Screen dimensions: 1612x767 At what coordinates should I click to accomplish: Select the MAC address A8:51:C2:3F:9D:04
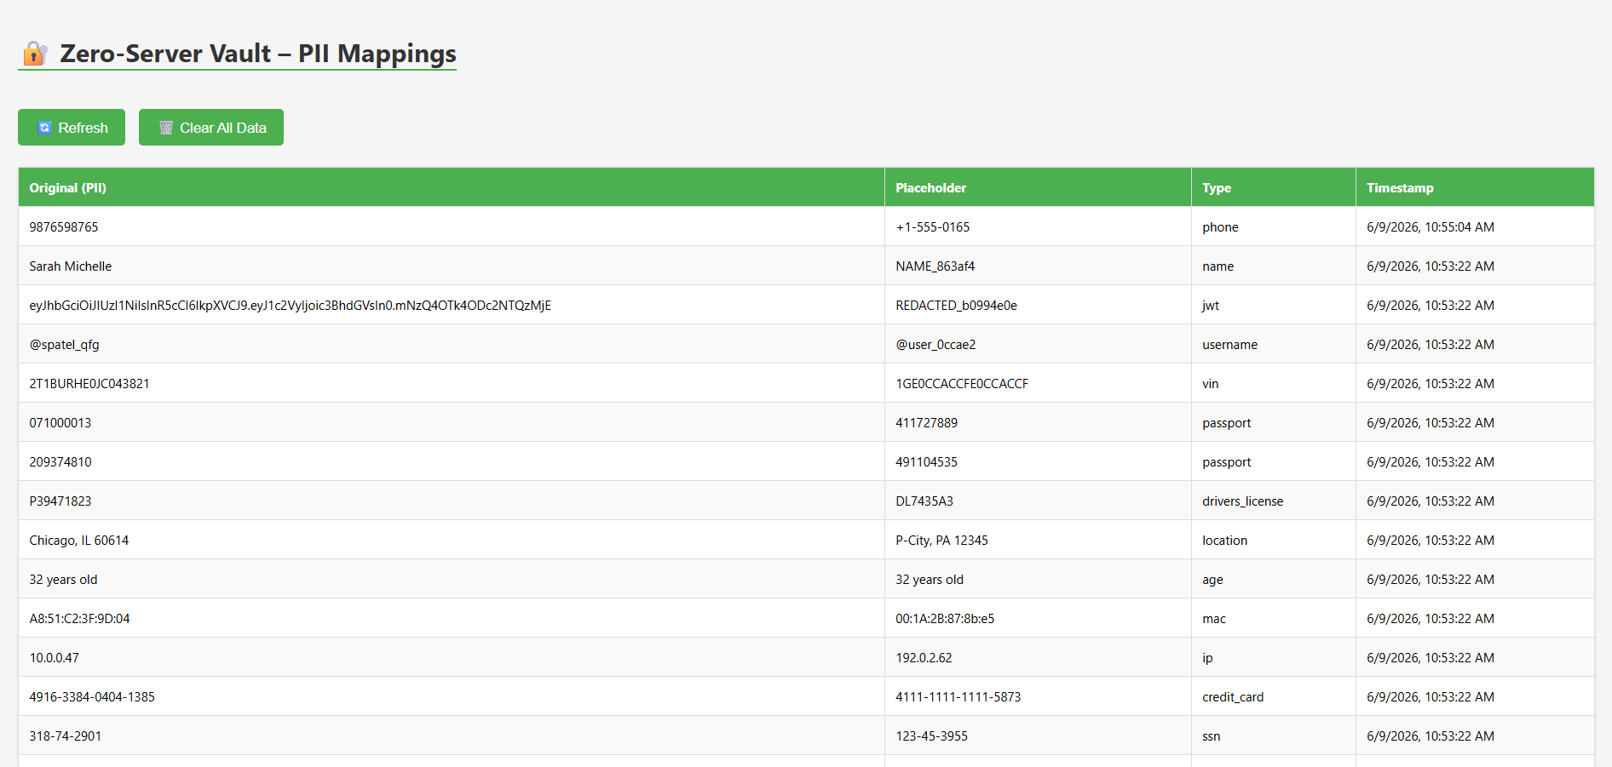[79, 619]
